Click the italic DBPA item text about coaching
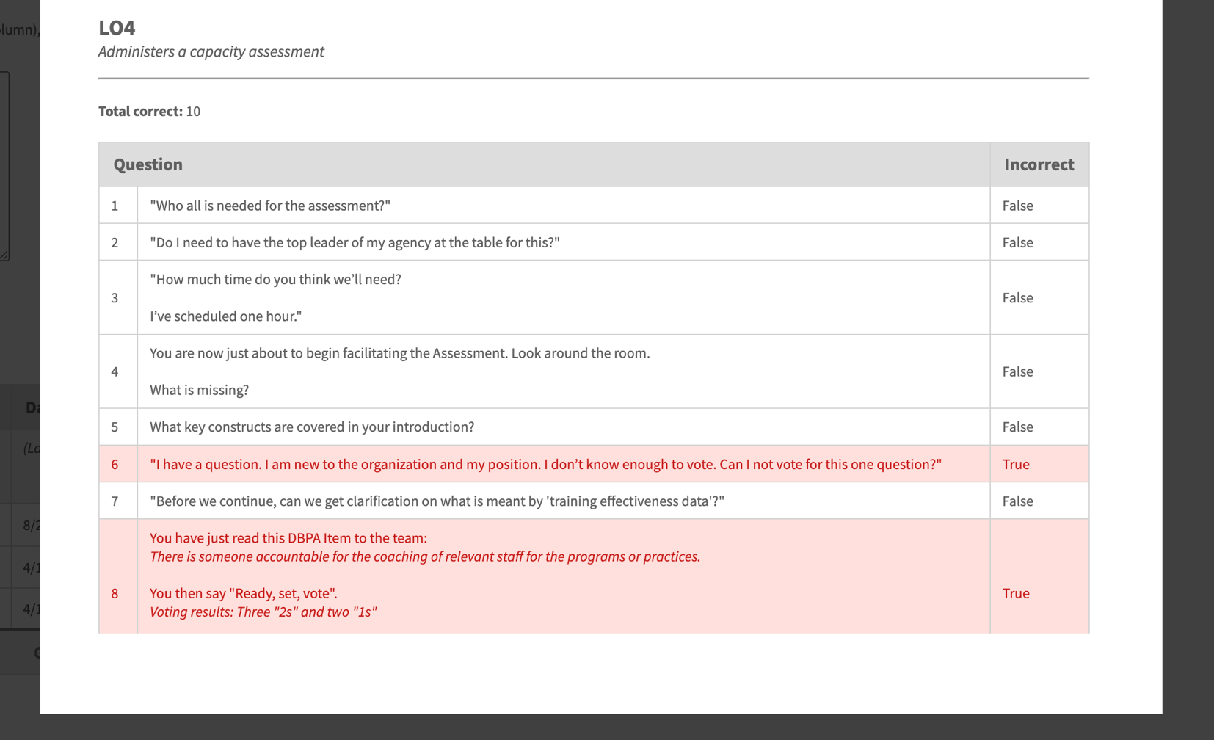This screenshot has height=740, width=1214. 425,556
